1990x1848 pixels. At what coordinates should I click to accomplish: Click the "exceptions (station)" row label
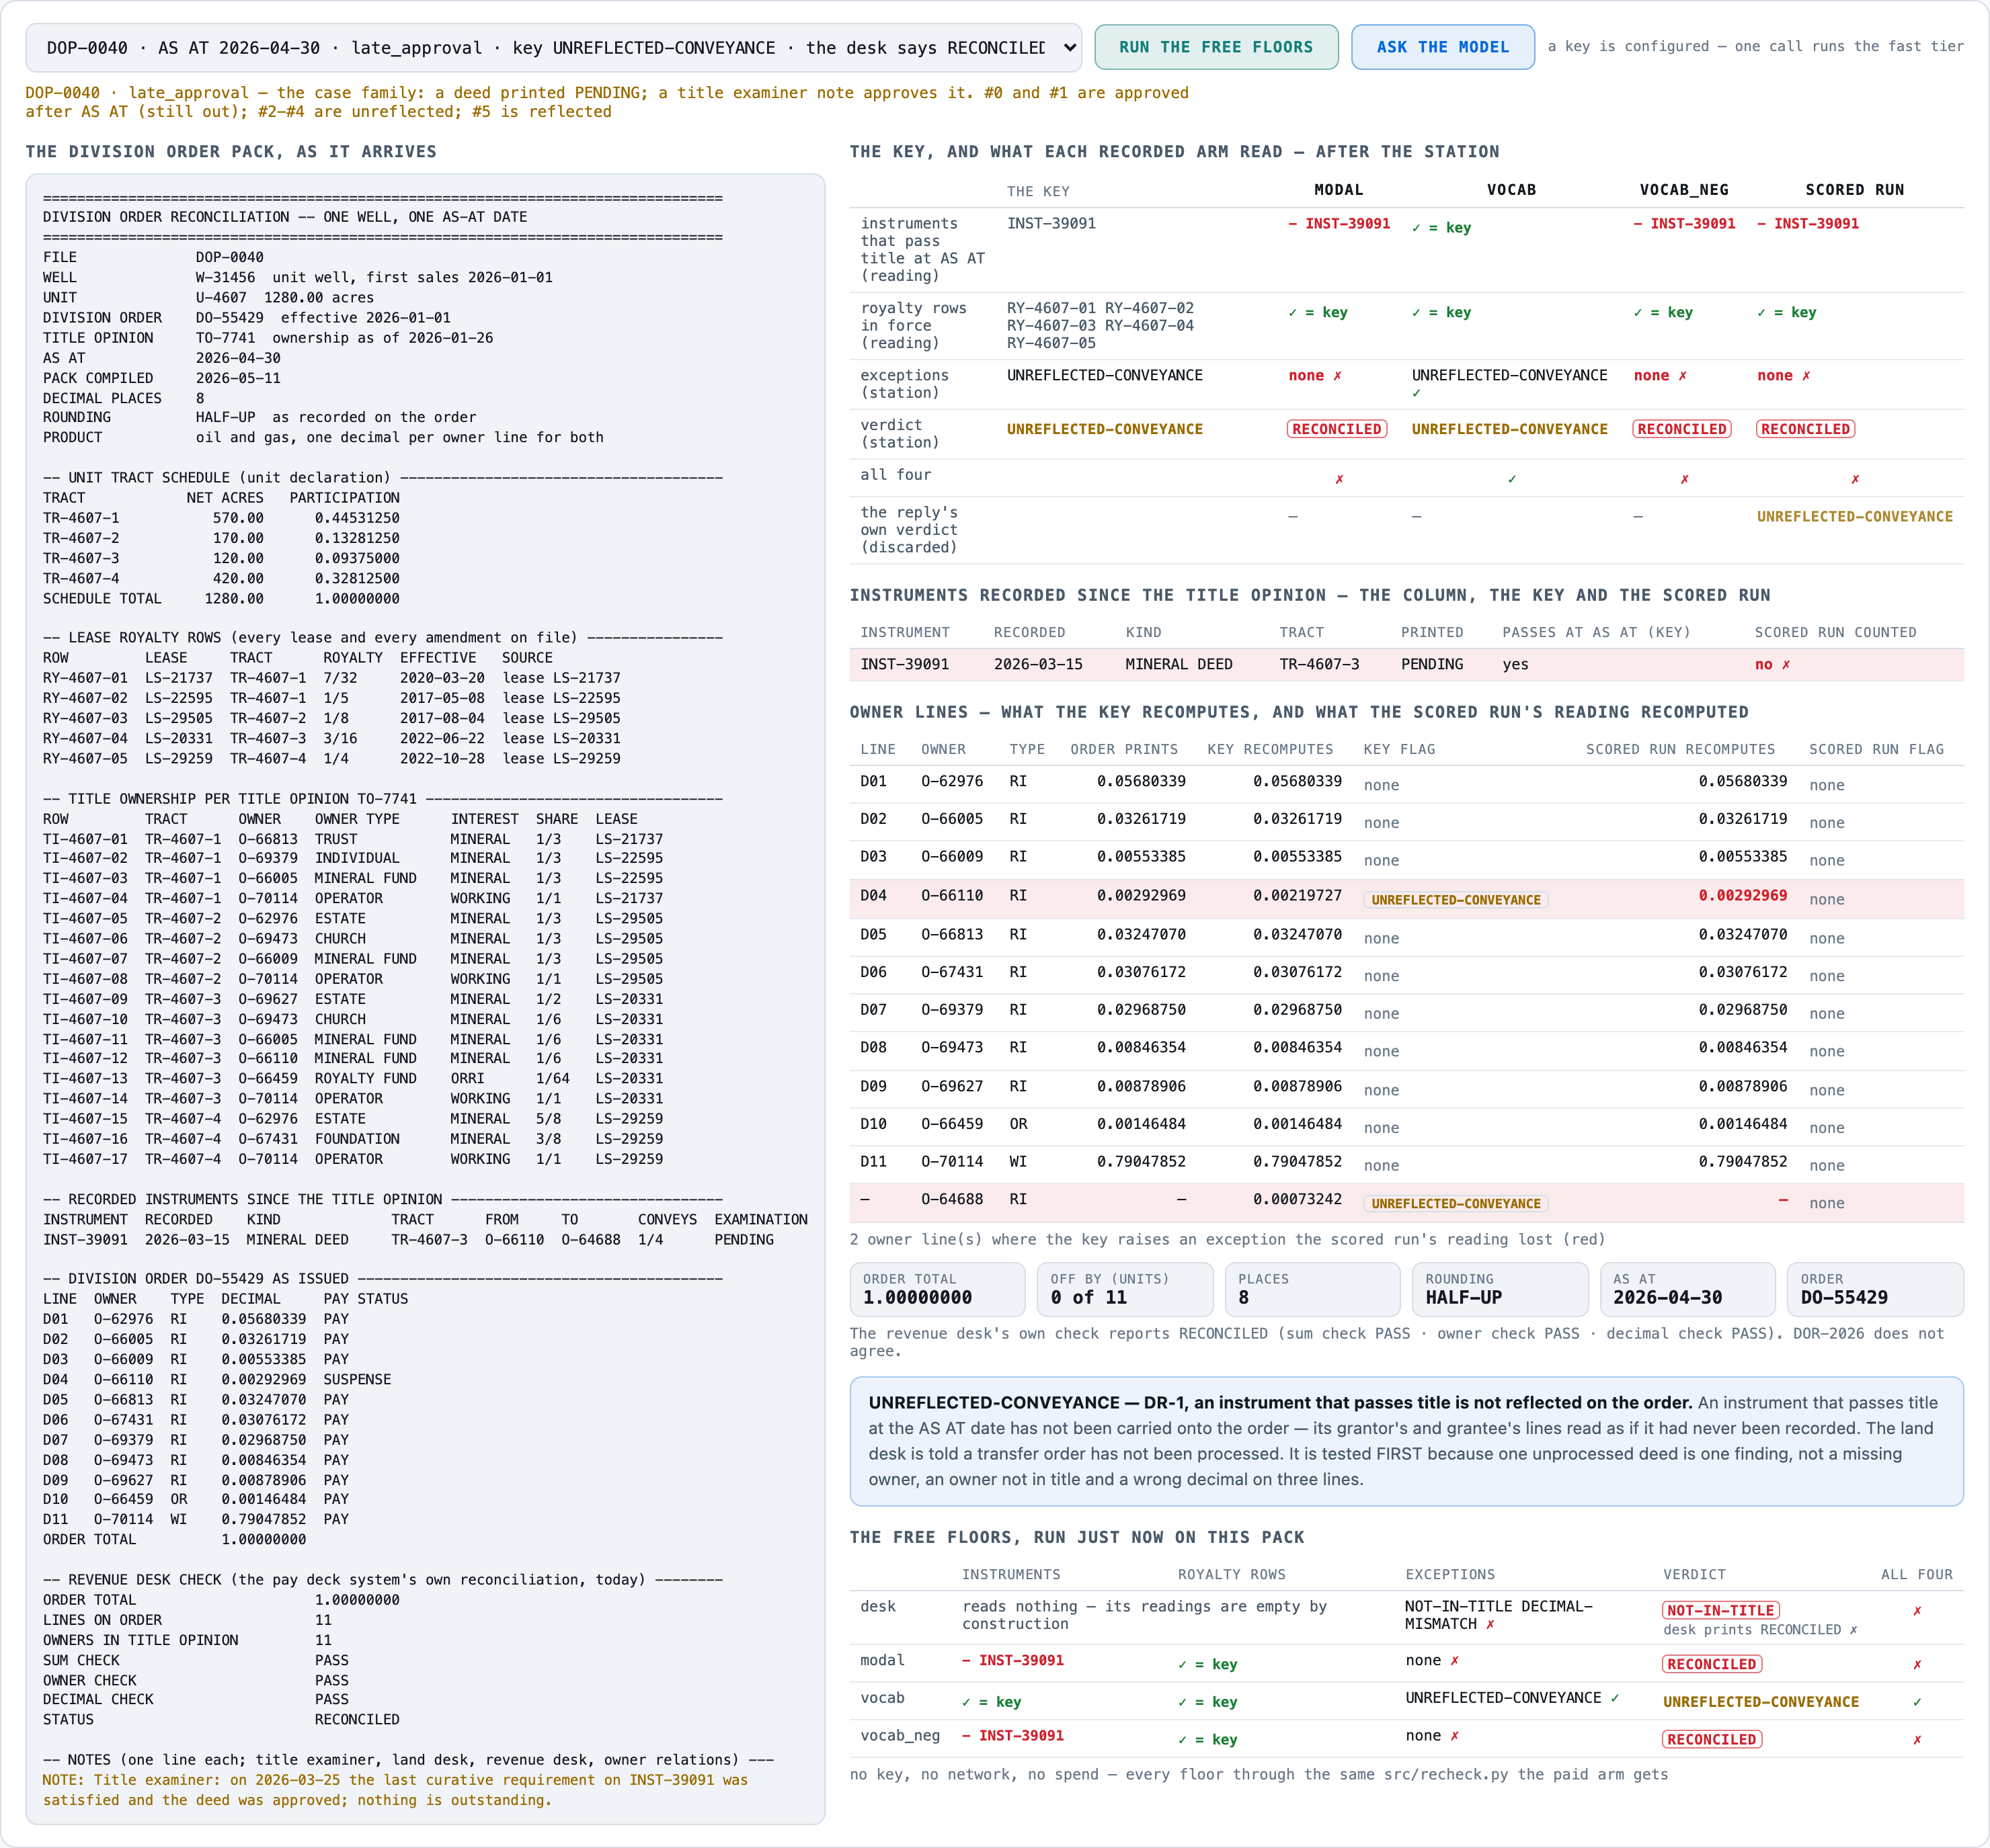[904, 384]
